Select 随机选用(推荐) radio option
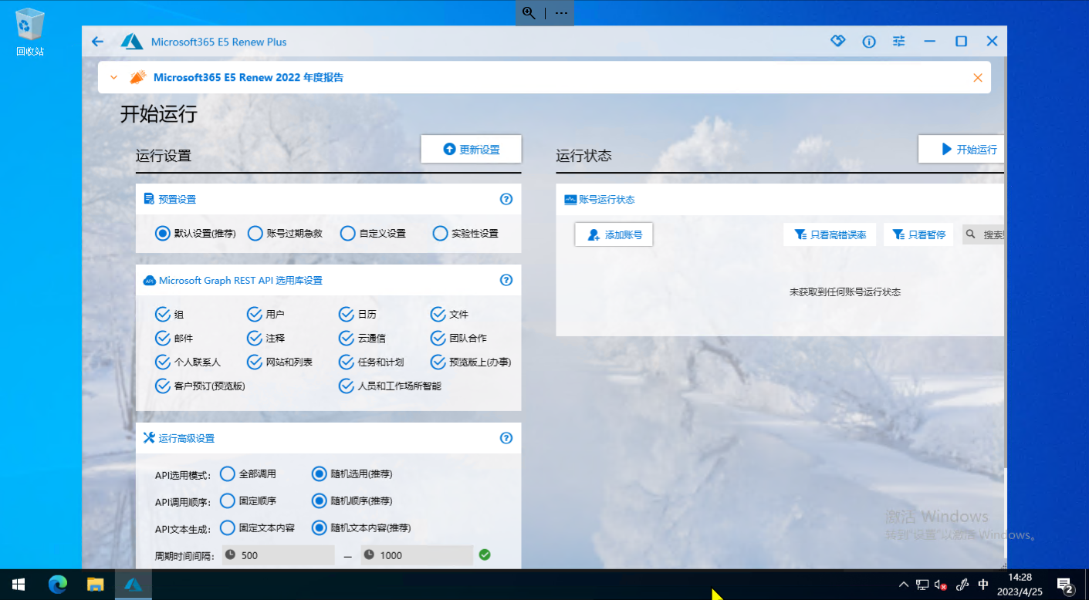The image size is (1089, 600). 352,474
